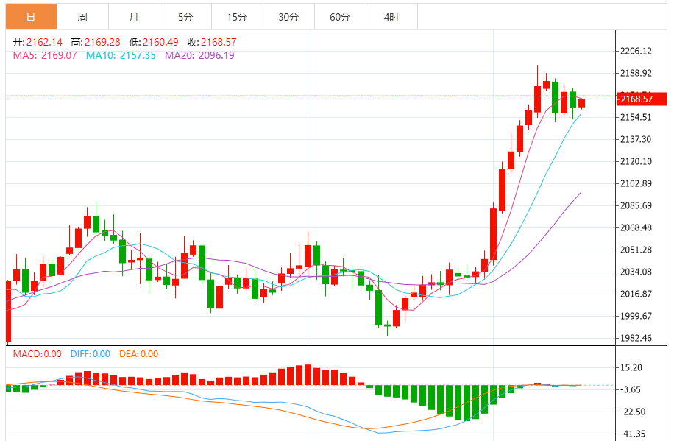Open the 30分 timeframe tab
The height and width of the screenshot is (441, 674).
point(289,17)
